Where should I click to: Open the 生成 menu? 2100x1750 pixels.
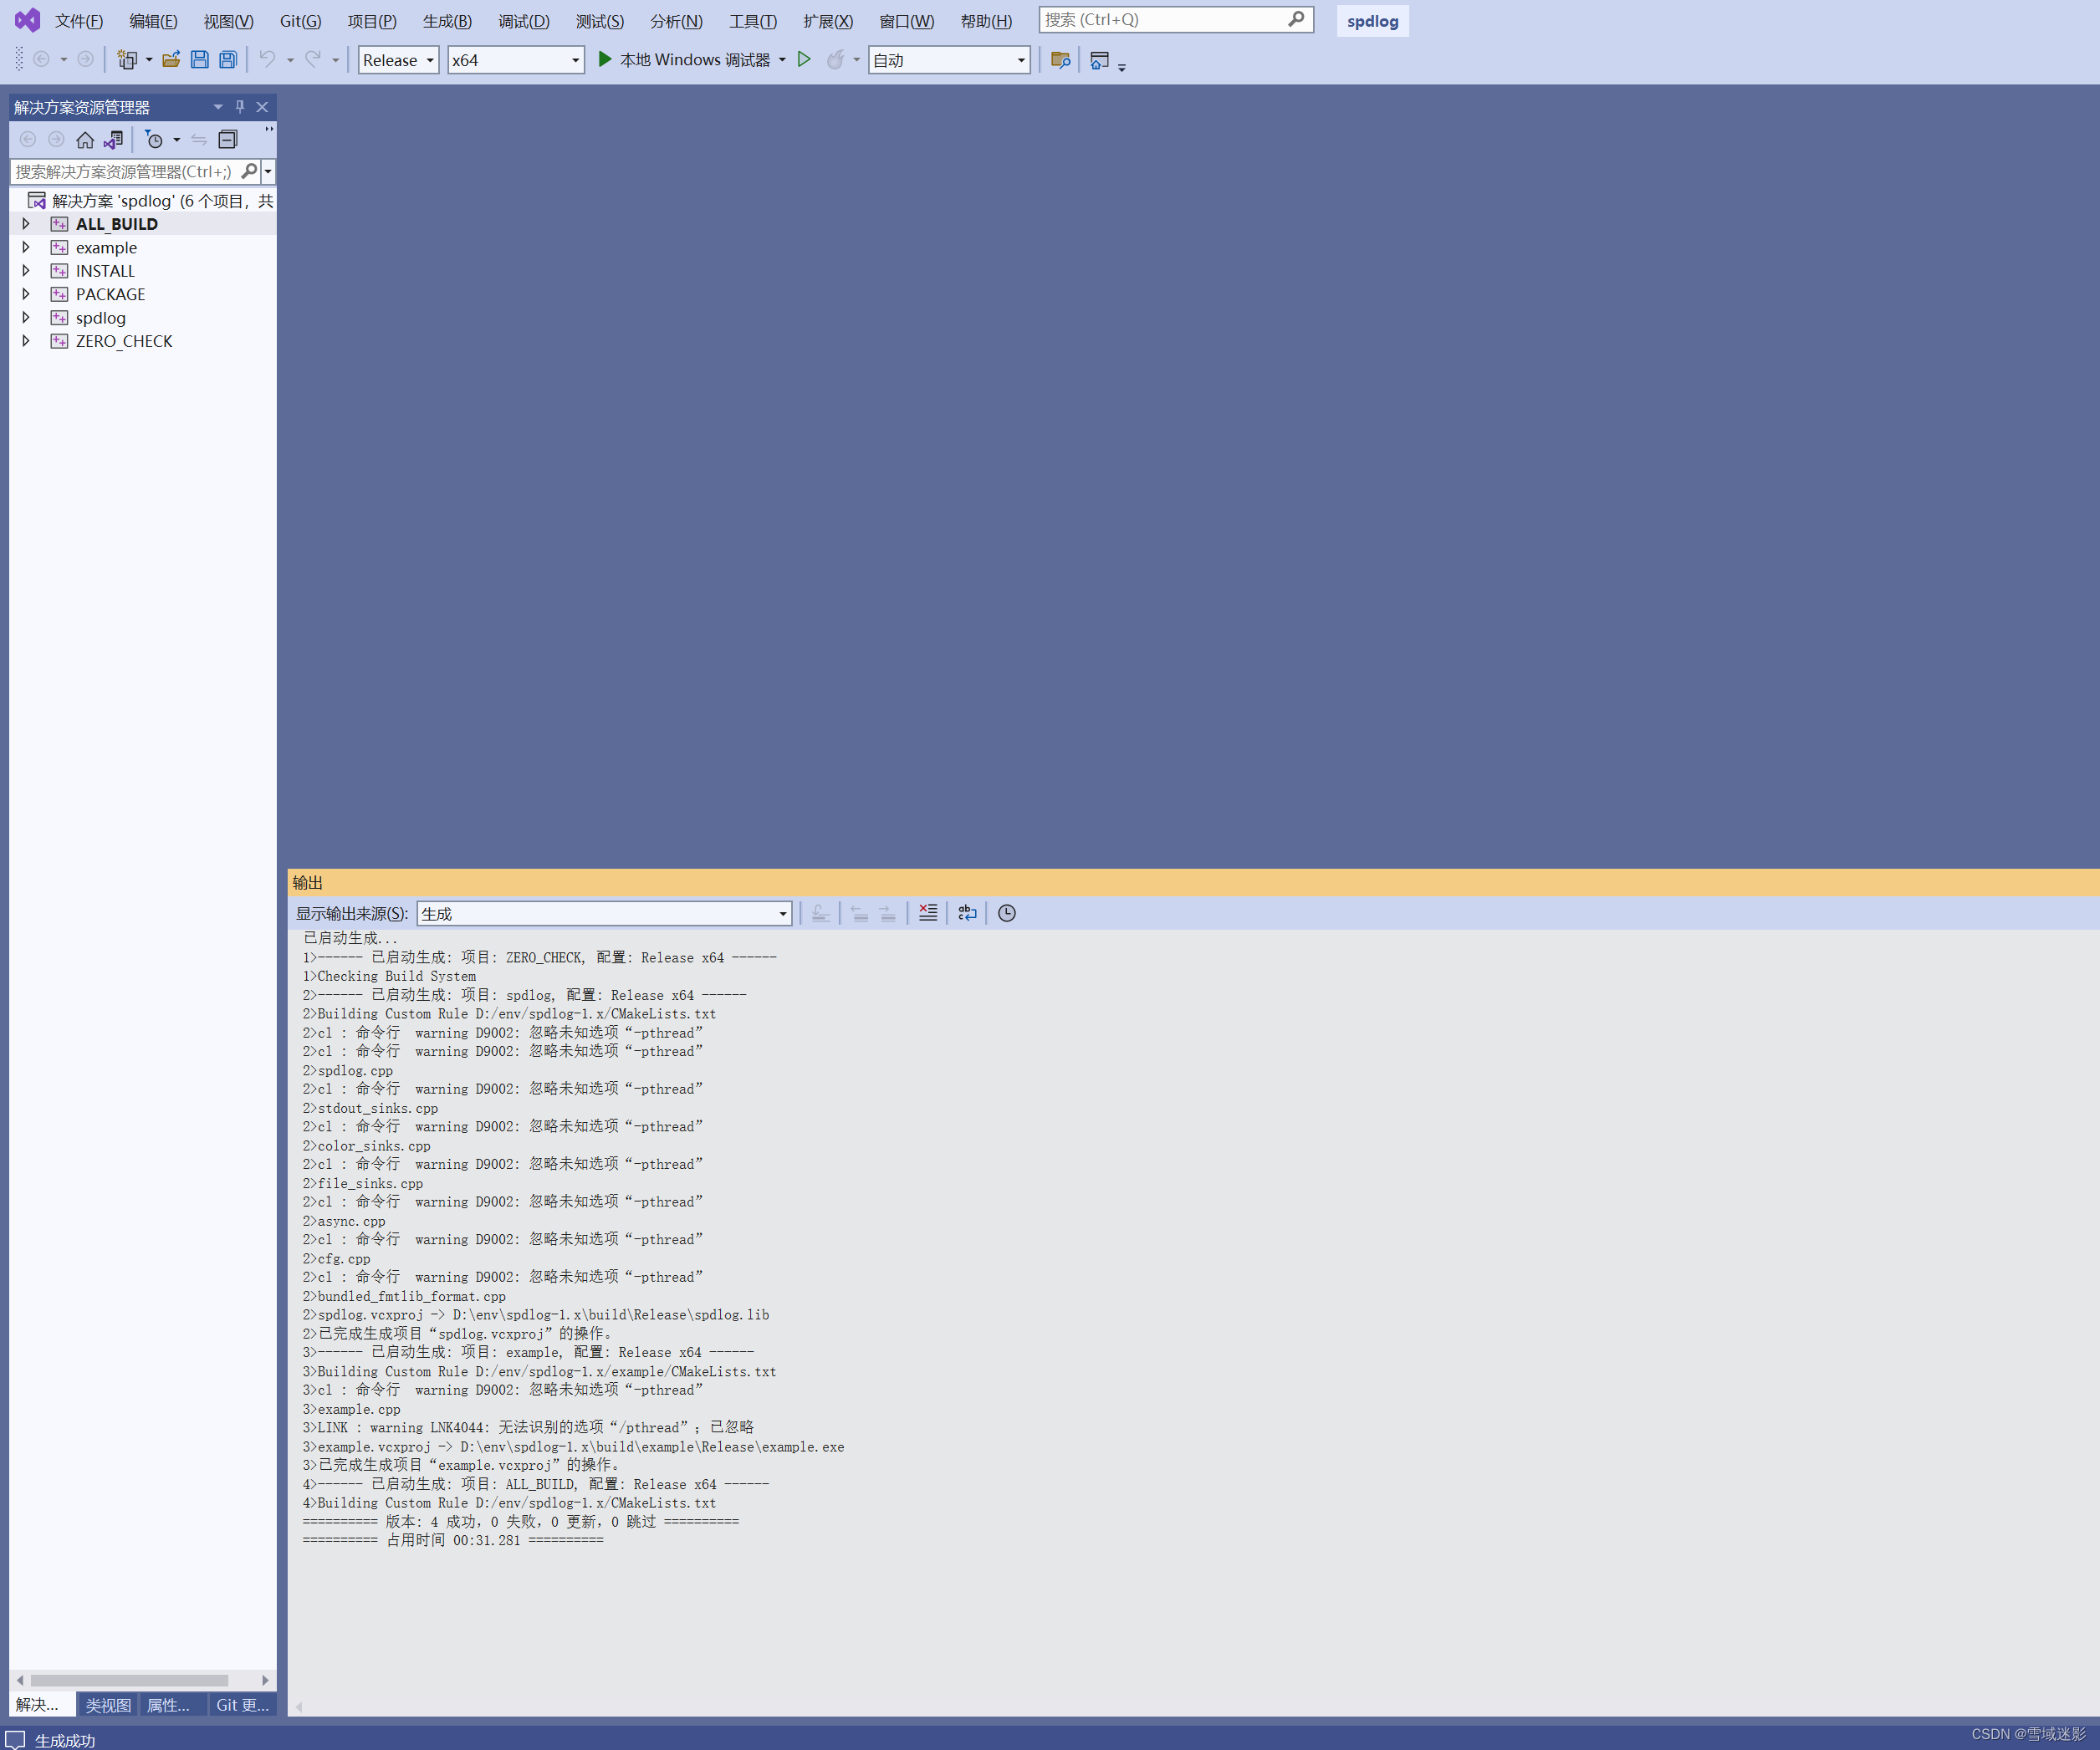[446, 20]
